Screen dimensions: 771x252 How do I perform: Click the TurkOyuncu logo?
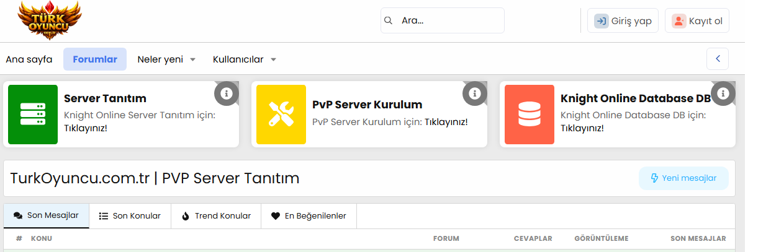[x=50, y=20]
